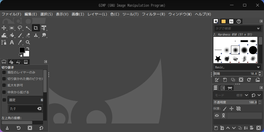This screenshot has width=264, height=132.
Task: Switch to the Fonts tab
Action: [x=231, y=21]
